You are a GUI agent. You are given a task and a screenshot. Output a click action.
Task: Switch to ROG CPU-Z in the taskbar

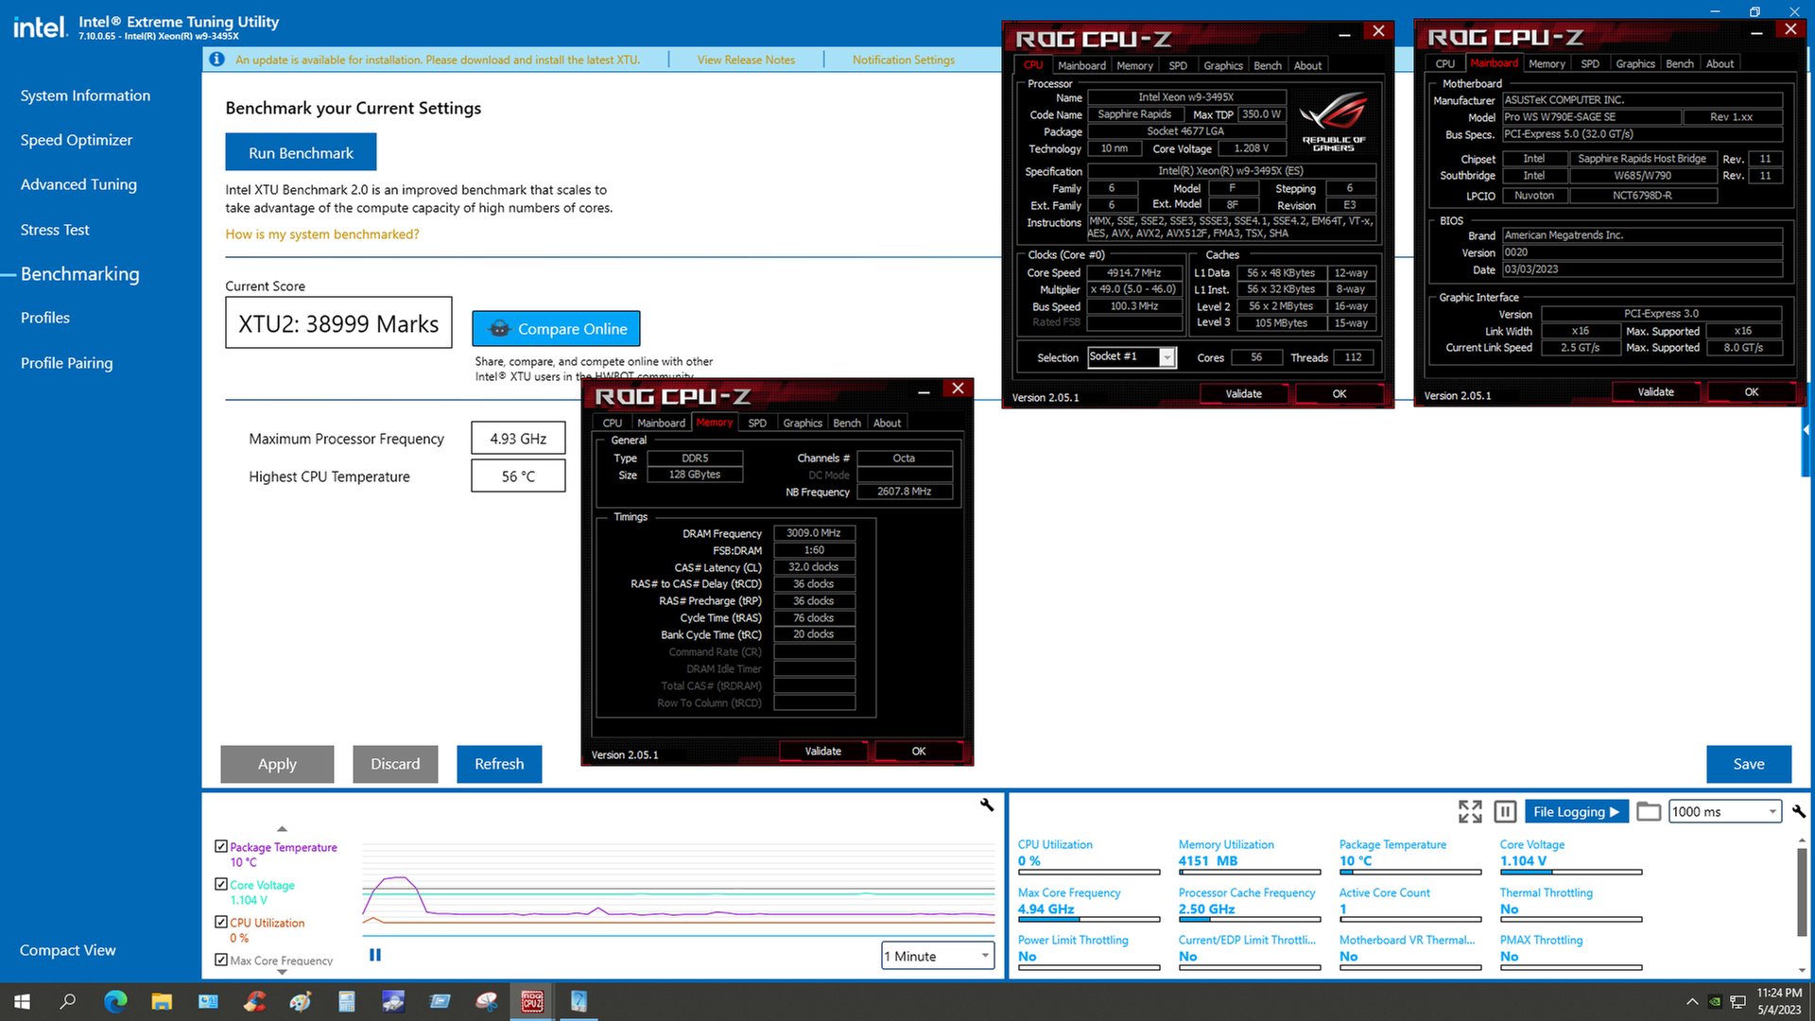(x=532, y=1001)
